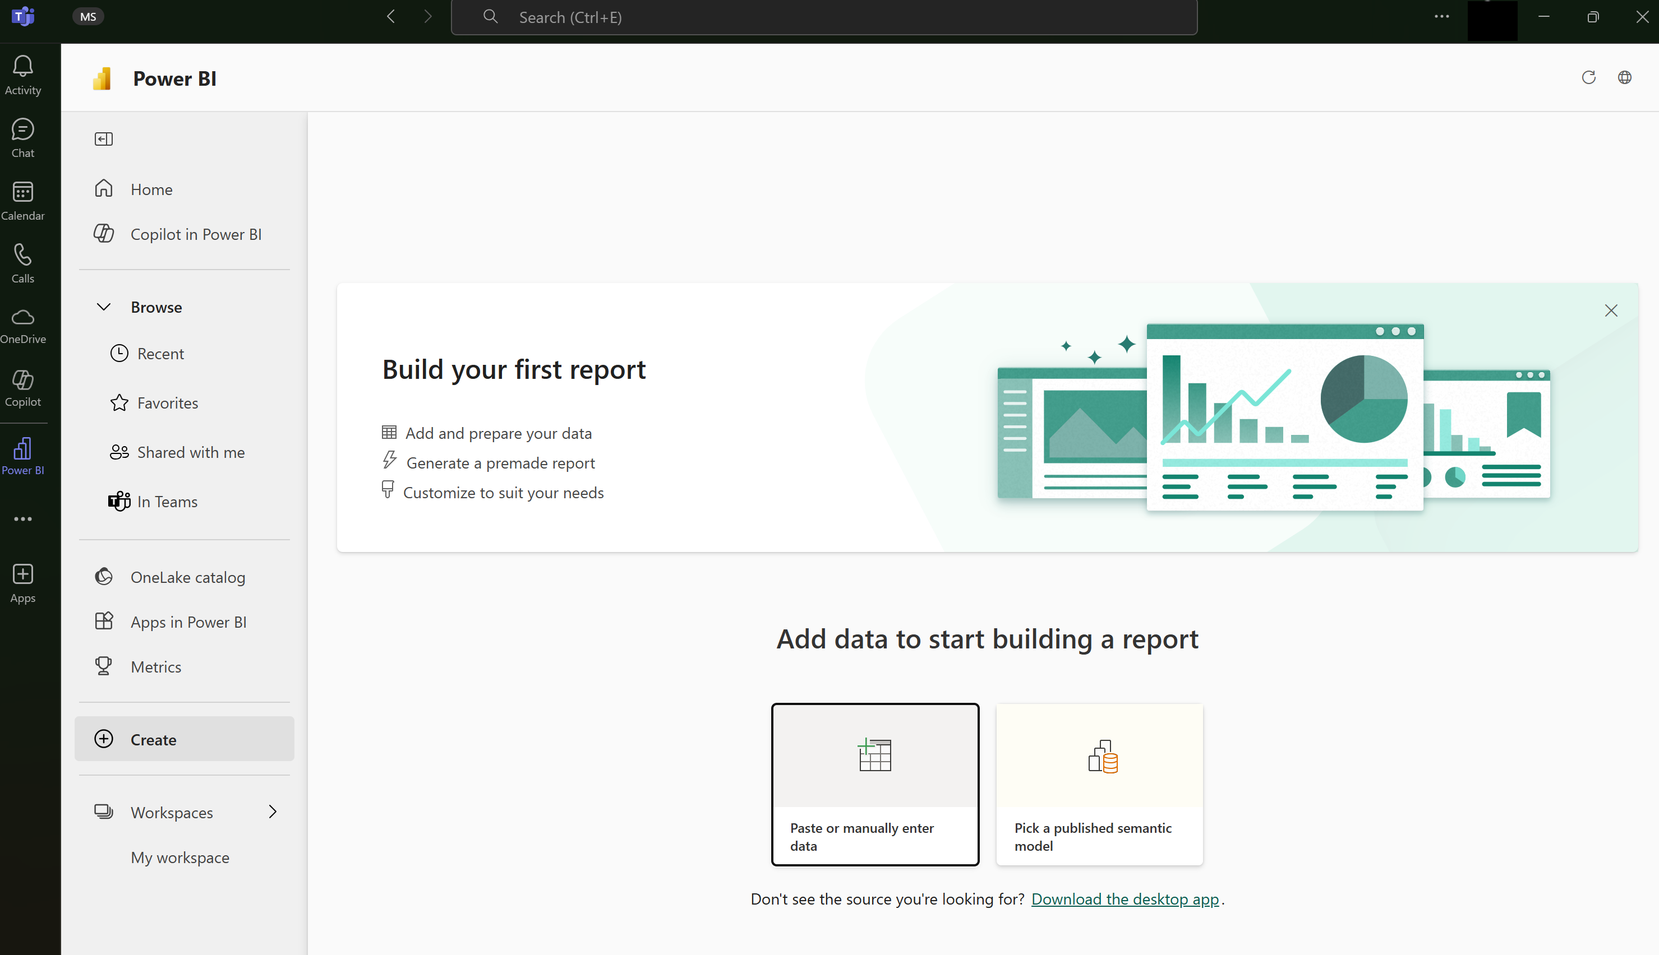Select the Create navigation item

185,739
